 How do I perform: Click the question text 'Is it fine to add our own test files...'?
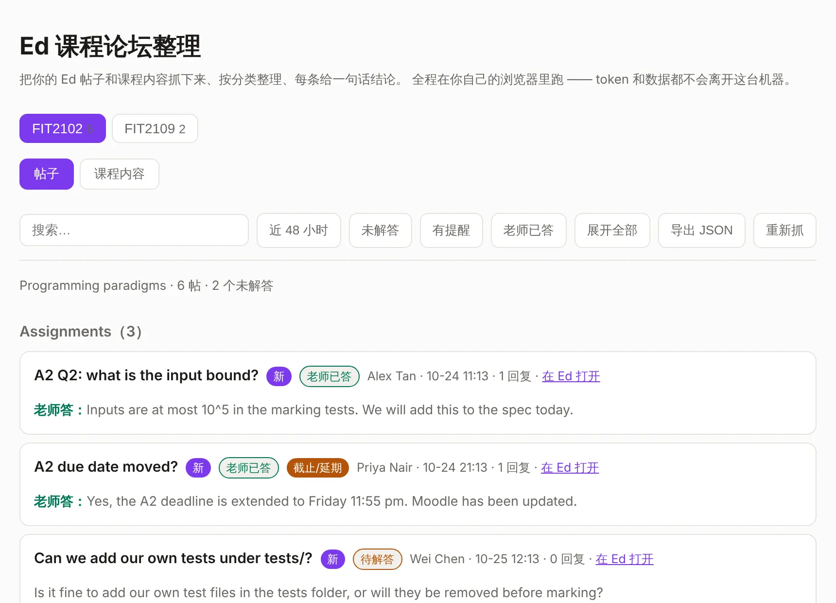(318, 593)
